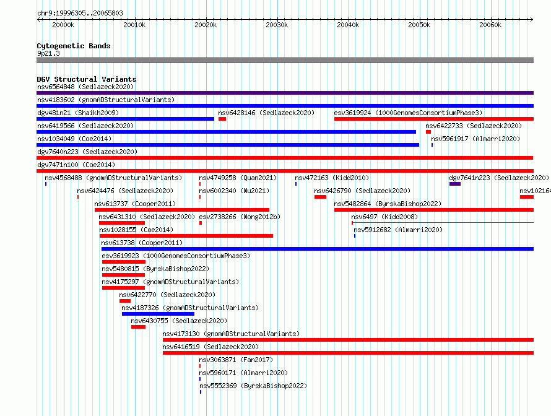Screen dimensions: 551x416
Task: Click the nsv5552369 (ByrskaBishop2022) label
Action: pos(253,386)
